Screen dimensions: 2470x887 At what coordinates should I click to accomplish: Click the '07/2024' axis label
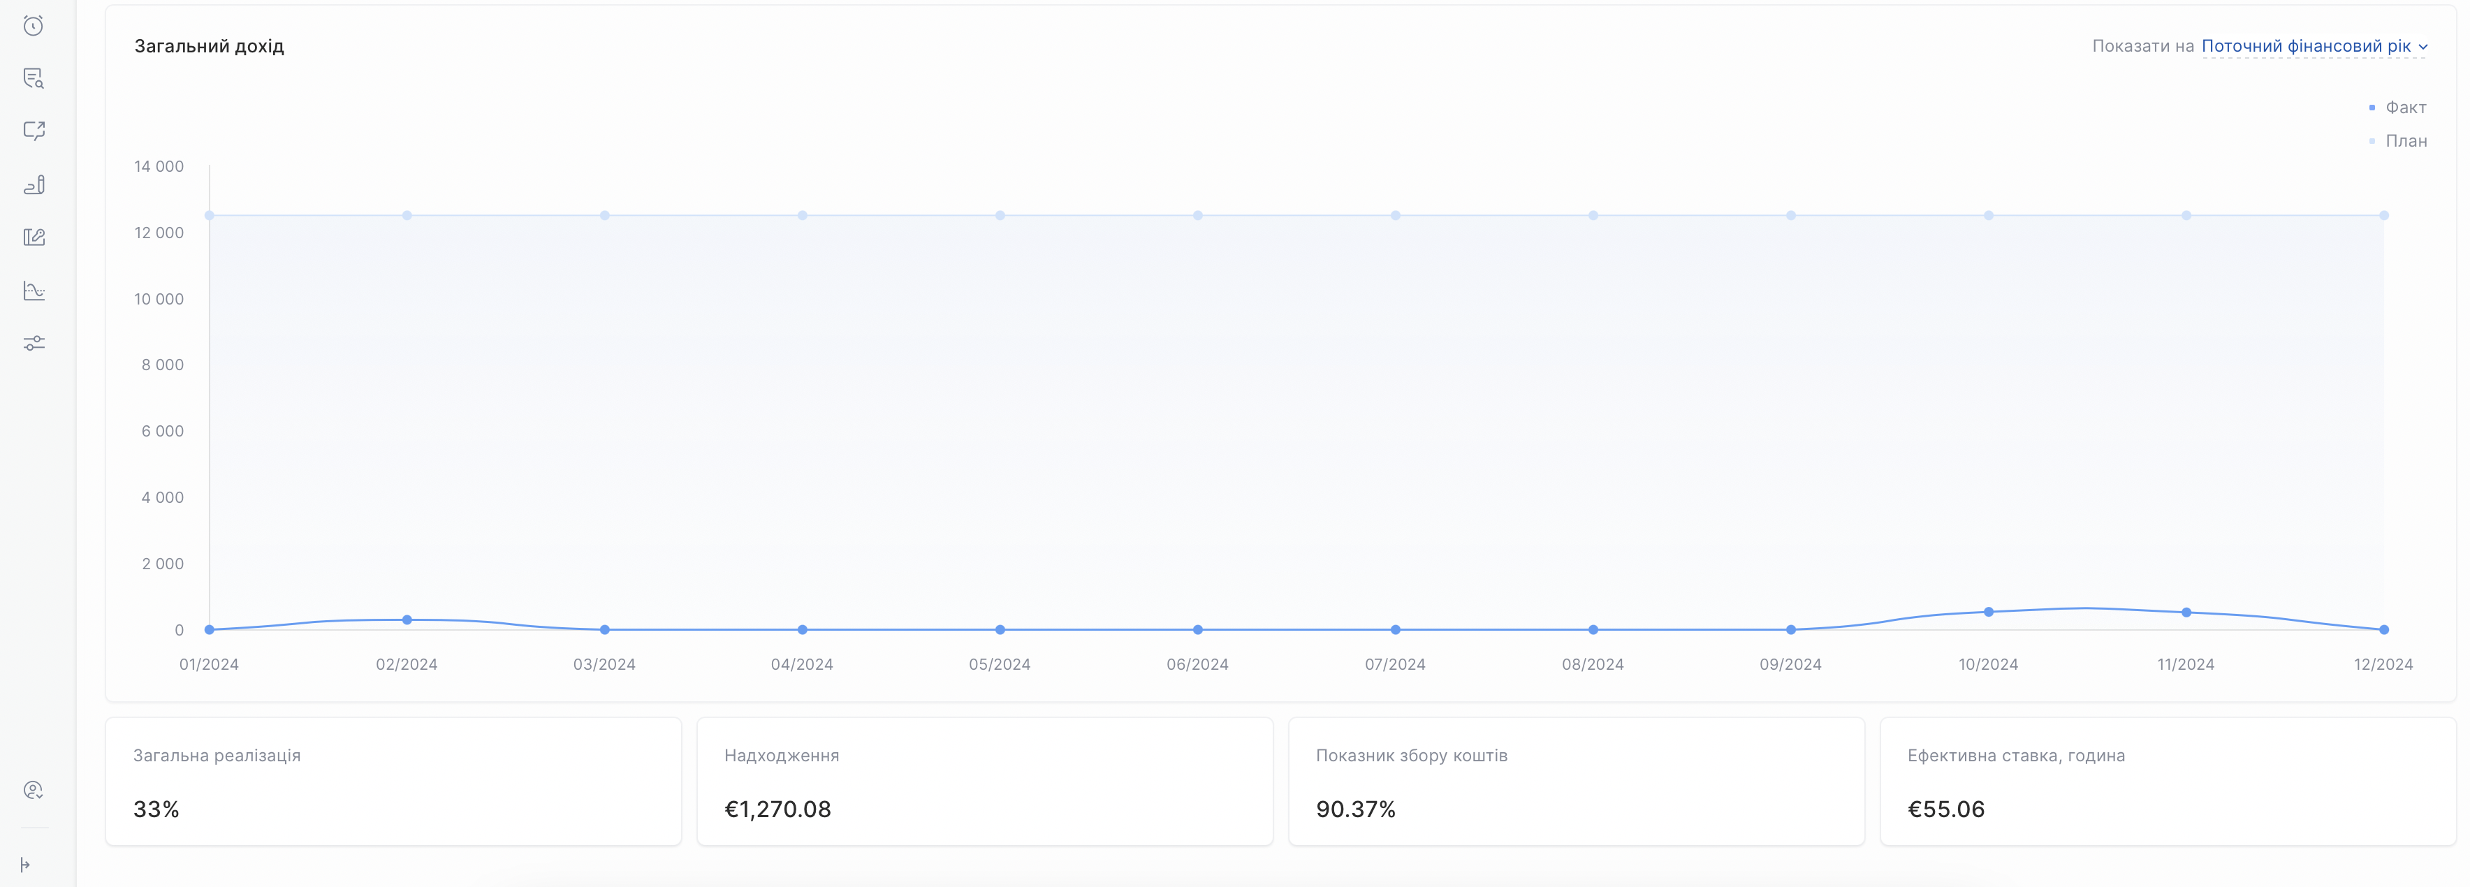(1395, 664)
